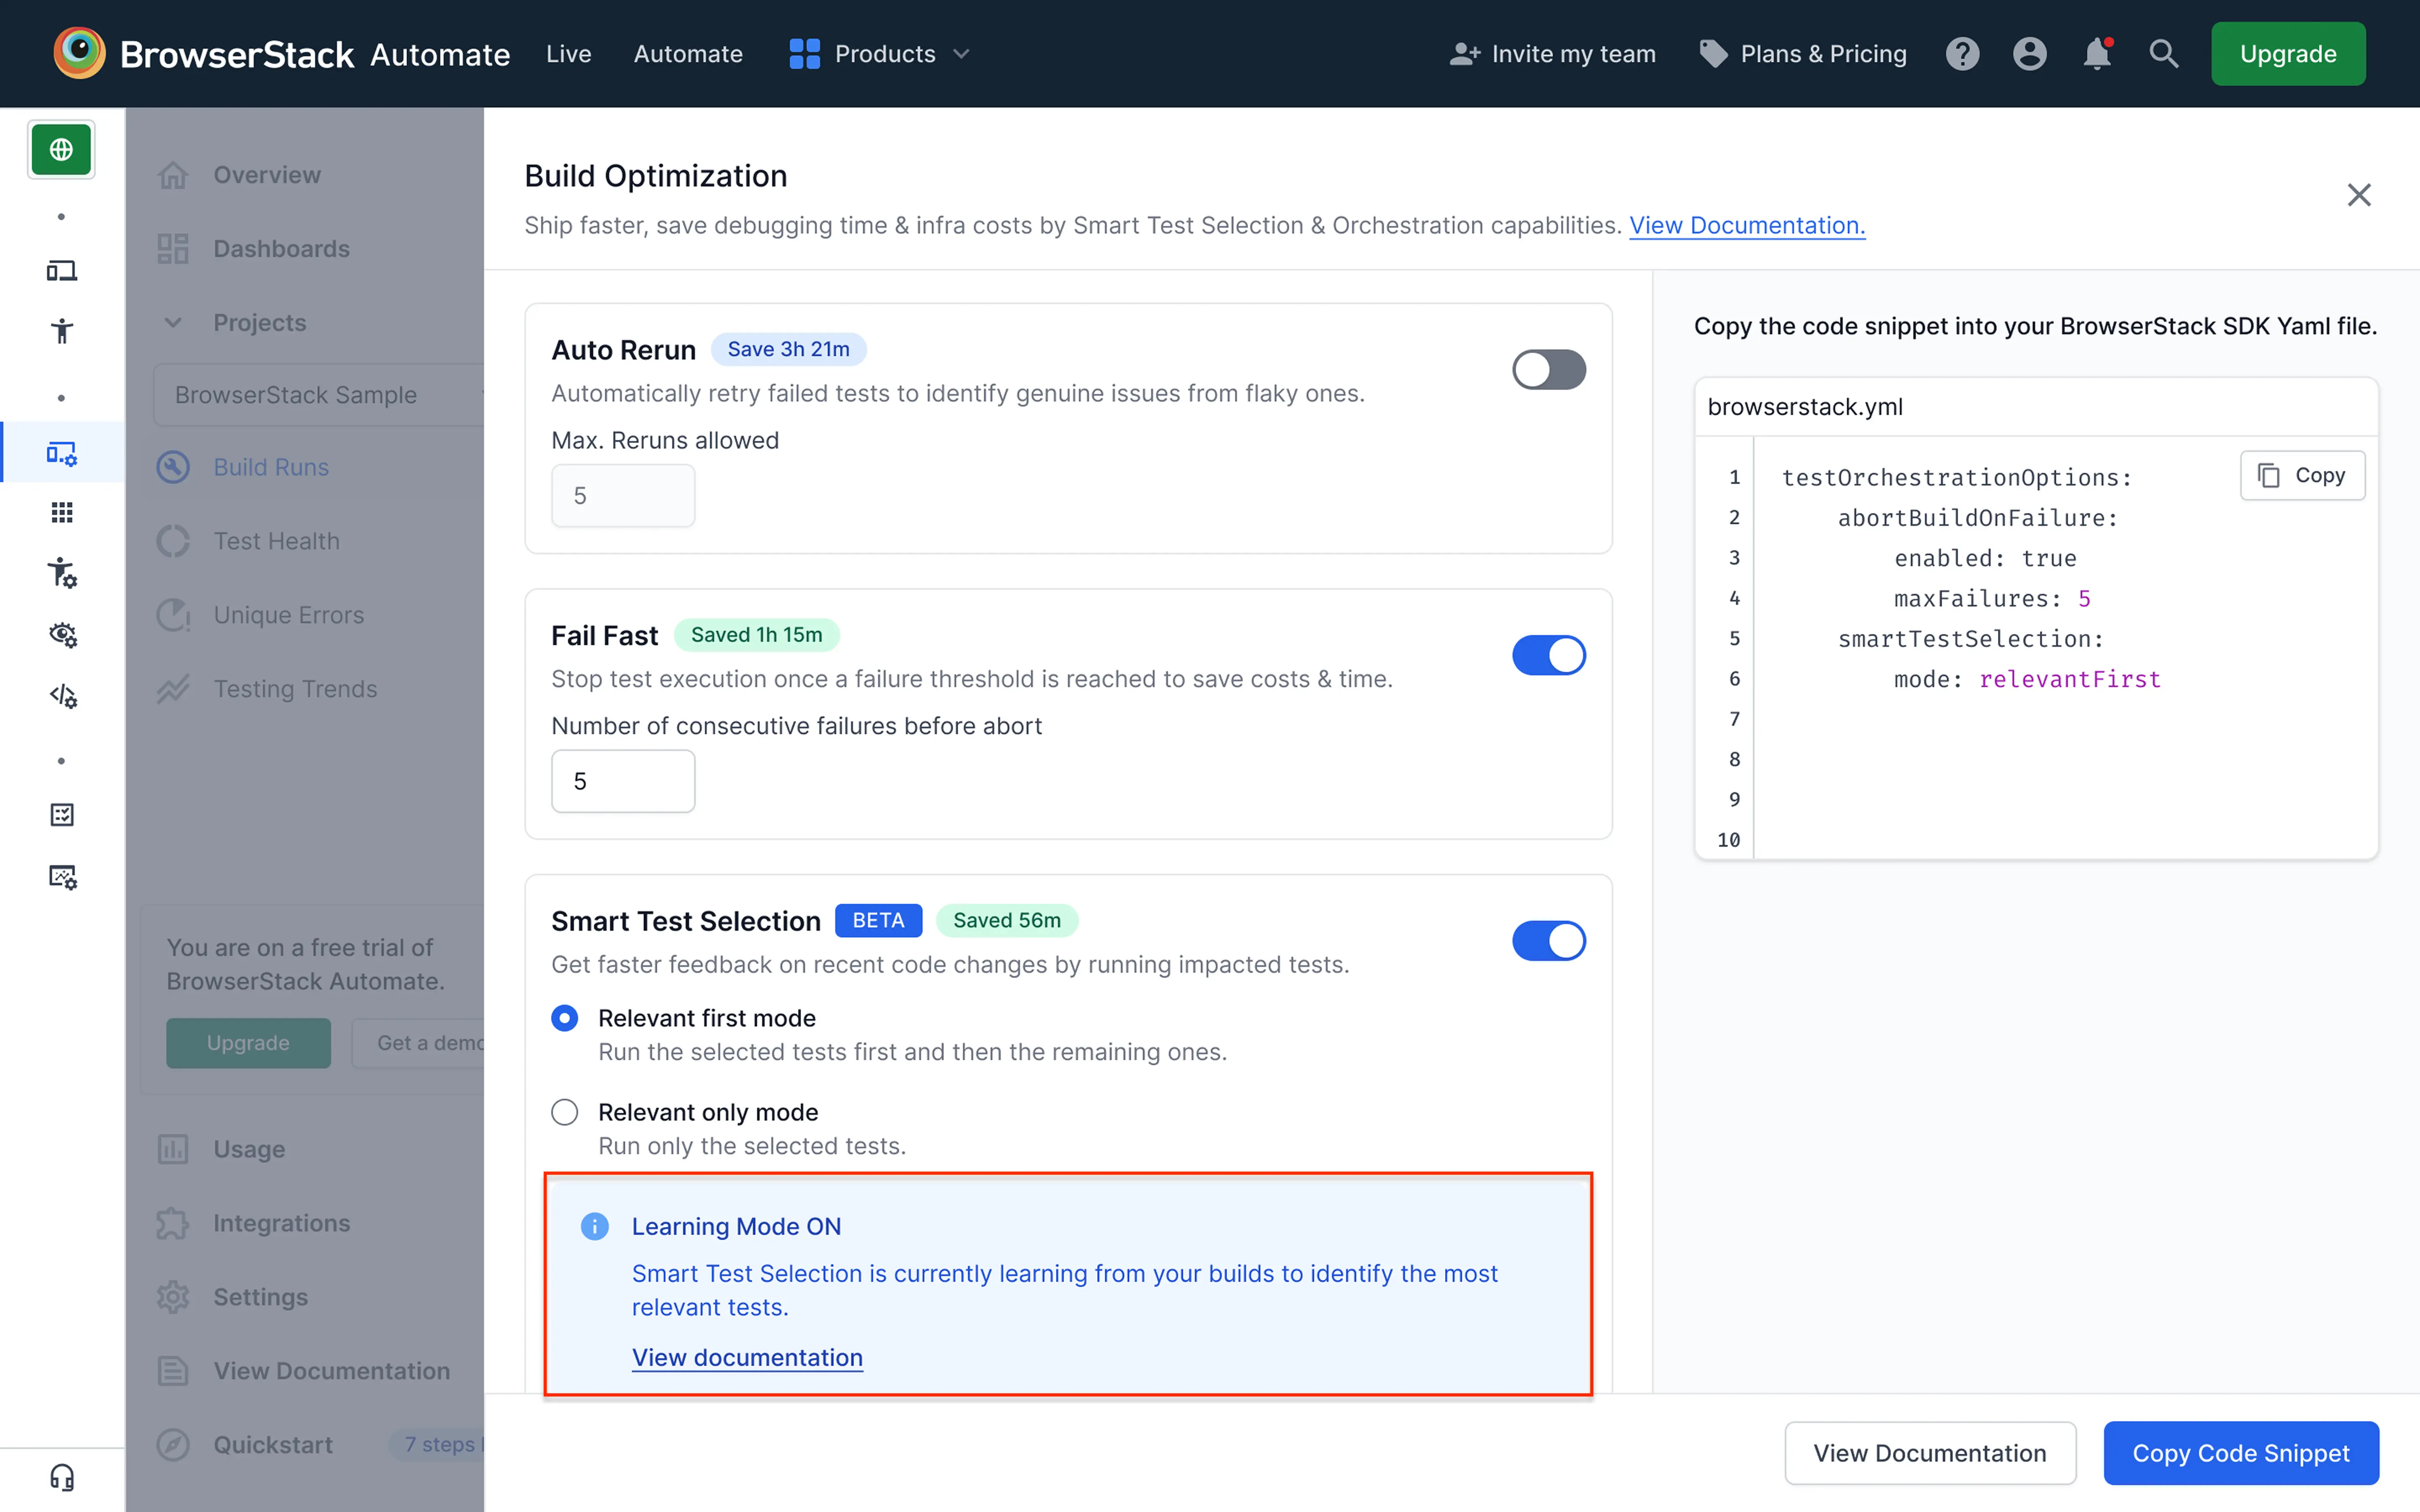Open Testing Trends in the sidebar
The width and height of the screenshot is (2420, 1512).
295,689
